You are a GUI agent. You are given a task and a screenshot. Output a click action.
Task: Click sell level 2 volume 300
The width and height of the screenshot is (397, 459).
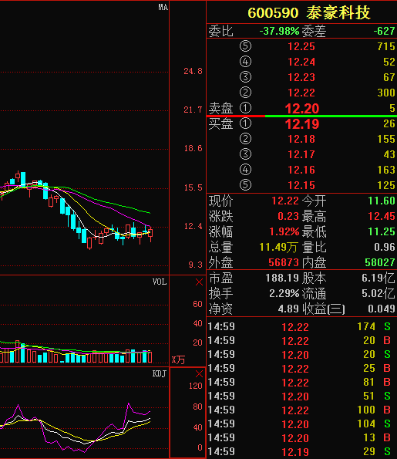386,93
